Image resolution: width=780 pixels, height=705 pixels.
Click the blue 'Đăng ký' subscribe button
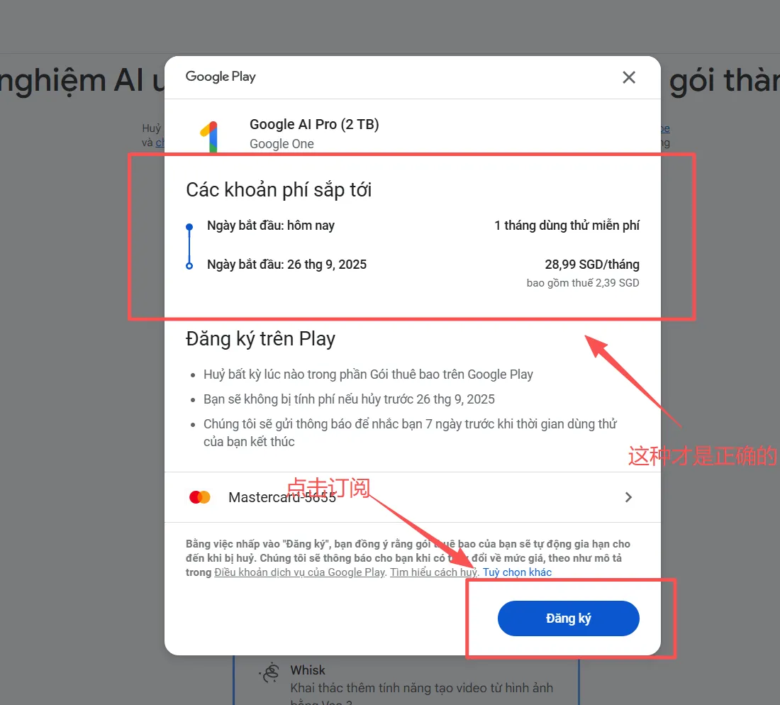pos(568,618)
